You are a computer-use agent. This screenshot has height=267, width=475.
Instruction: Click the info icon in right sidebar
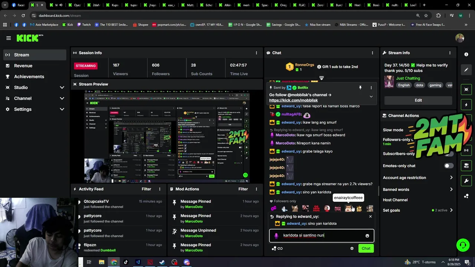click(x=466, y=54)
